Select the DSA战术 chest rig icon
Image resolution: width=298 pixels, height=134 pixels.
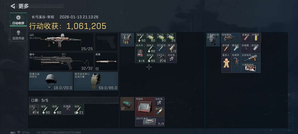point(127,39)
